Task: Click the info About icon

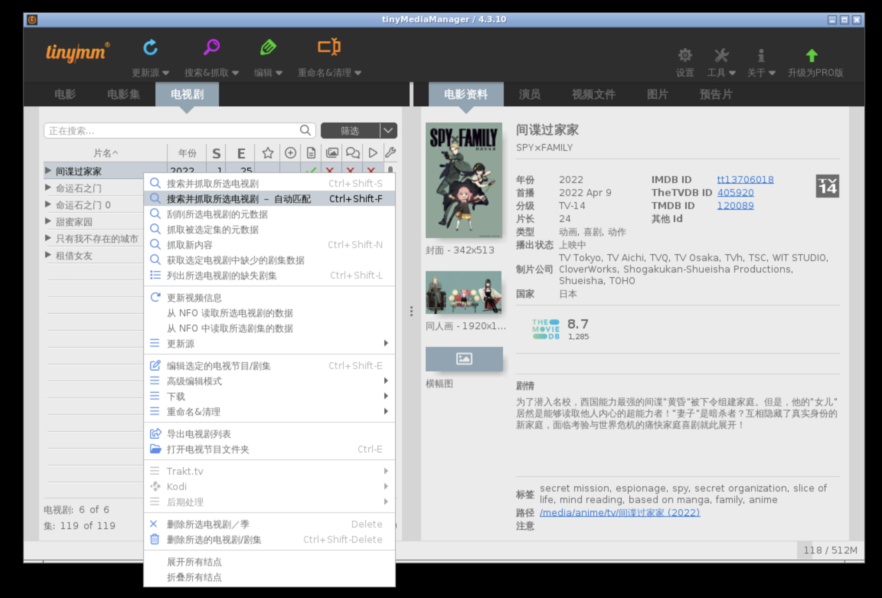Action: click(761, 56)
